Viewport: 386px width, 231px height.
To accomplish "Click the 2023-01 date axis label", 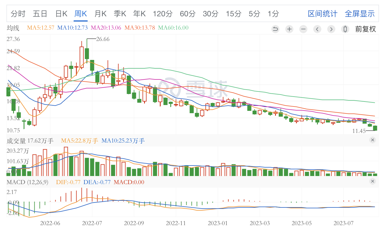I will (x=218, y=223).
